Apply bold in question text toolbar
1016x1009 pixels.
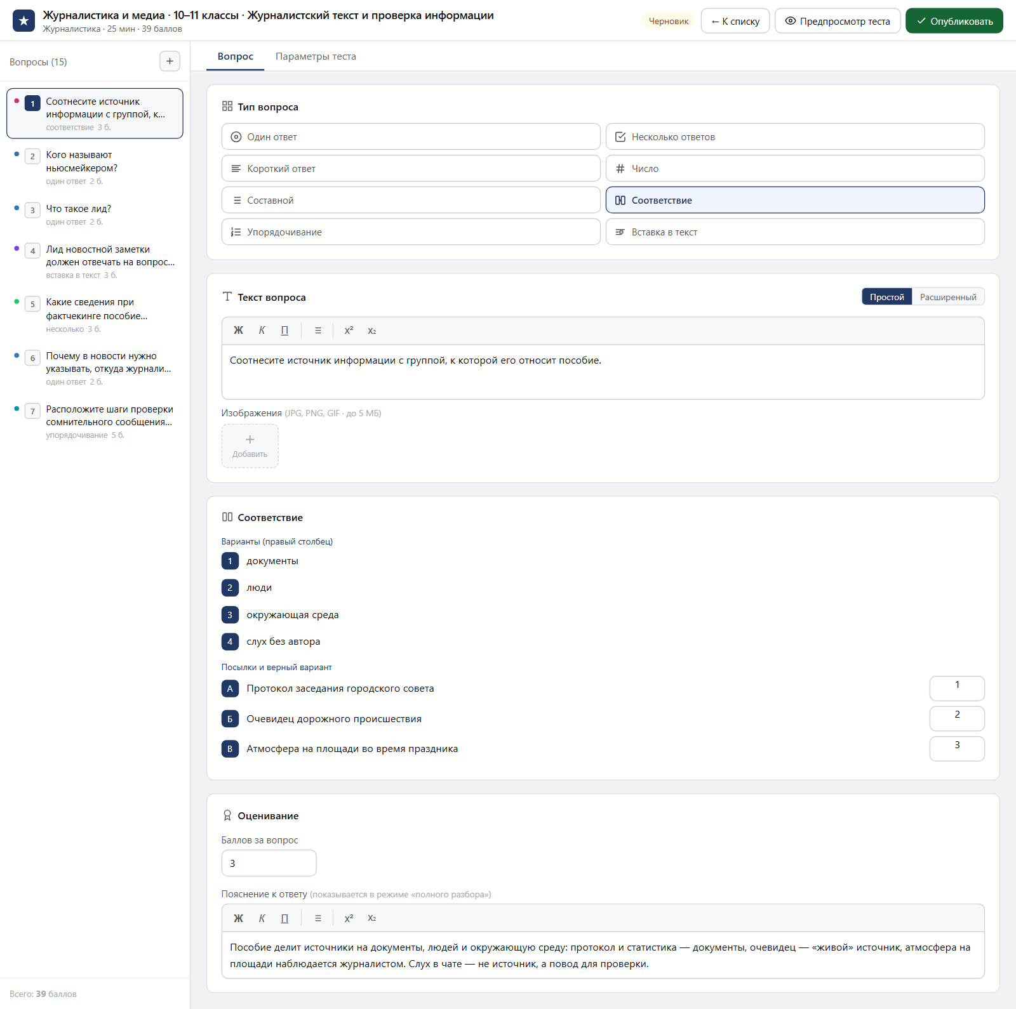[238, 331]
